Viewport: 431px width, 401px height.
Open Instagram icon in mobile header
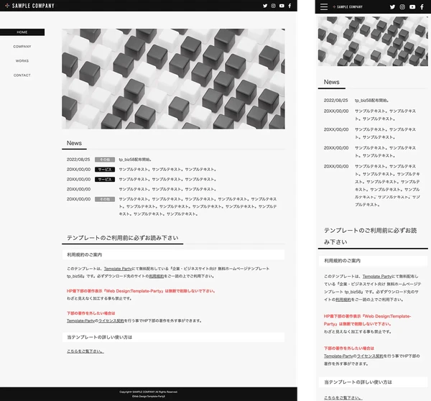click(x=402, y=7)
